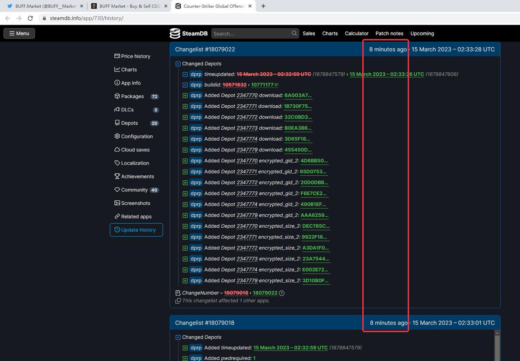This screenshot has height=361, width=520.
Task: Open Community in the sidebar
Action: 136,190
